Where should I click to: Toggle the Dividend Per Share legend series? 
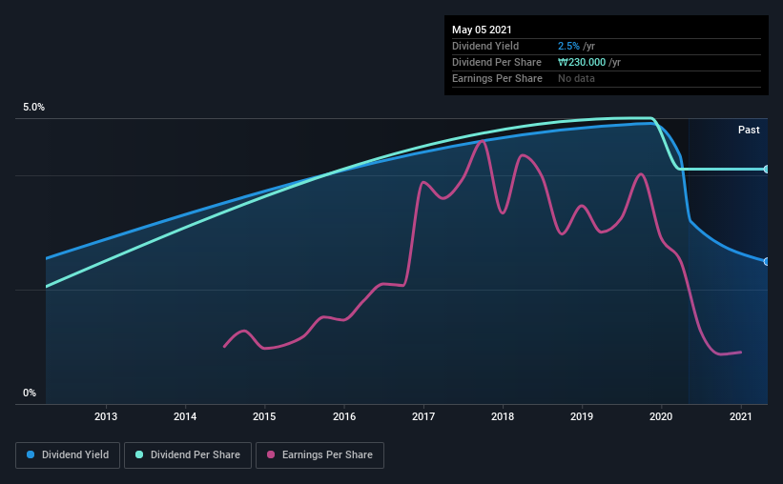pyautogui.click(x=188, y=455)
